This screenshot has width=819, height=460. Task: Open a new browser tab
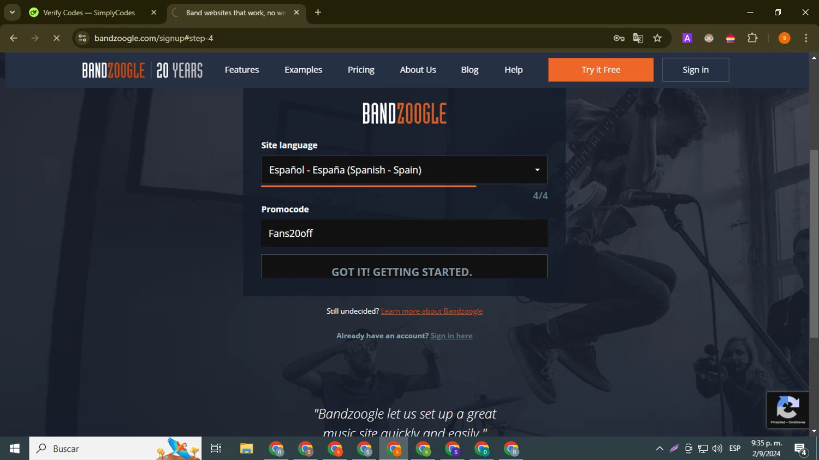tap(318, 13)
